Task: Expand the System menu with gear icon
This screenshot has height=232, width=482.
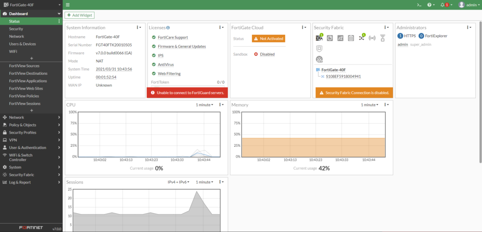Action: pyautogui.click(x=32, y=167)
